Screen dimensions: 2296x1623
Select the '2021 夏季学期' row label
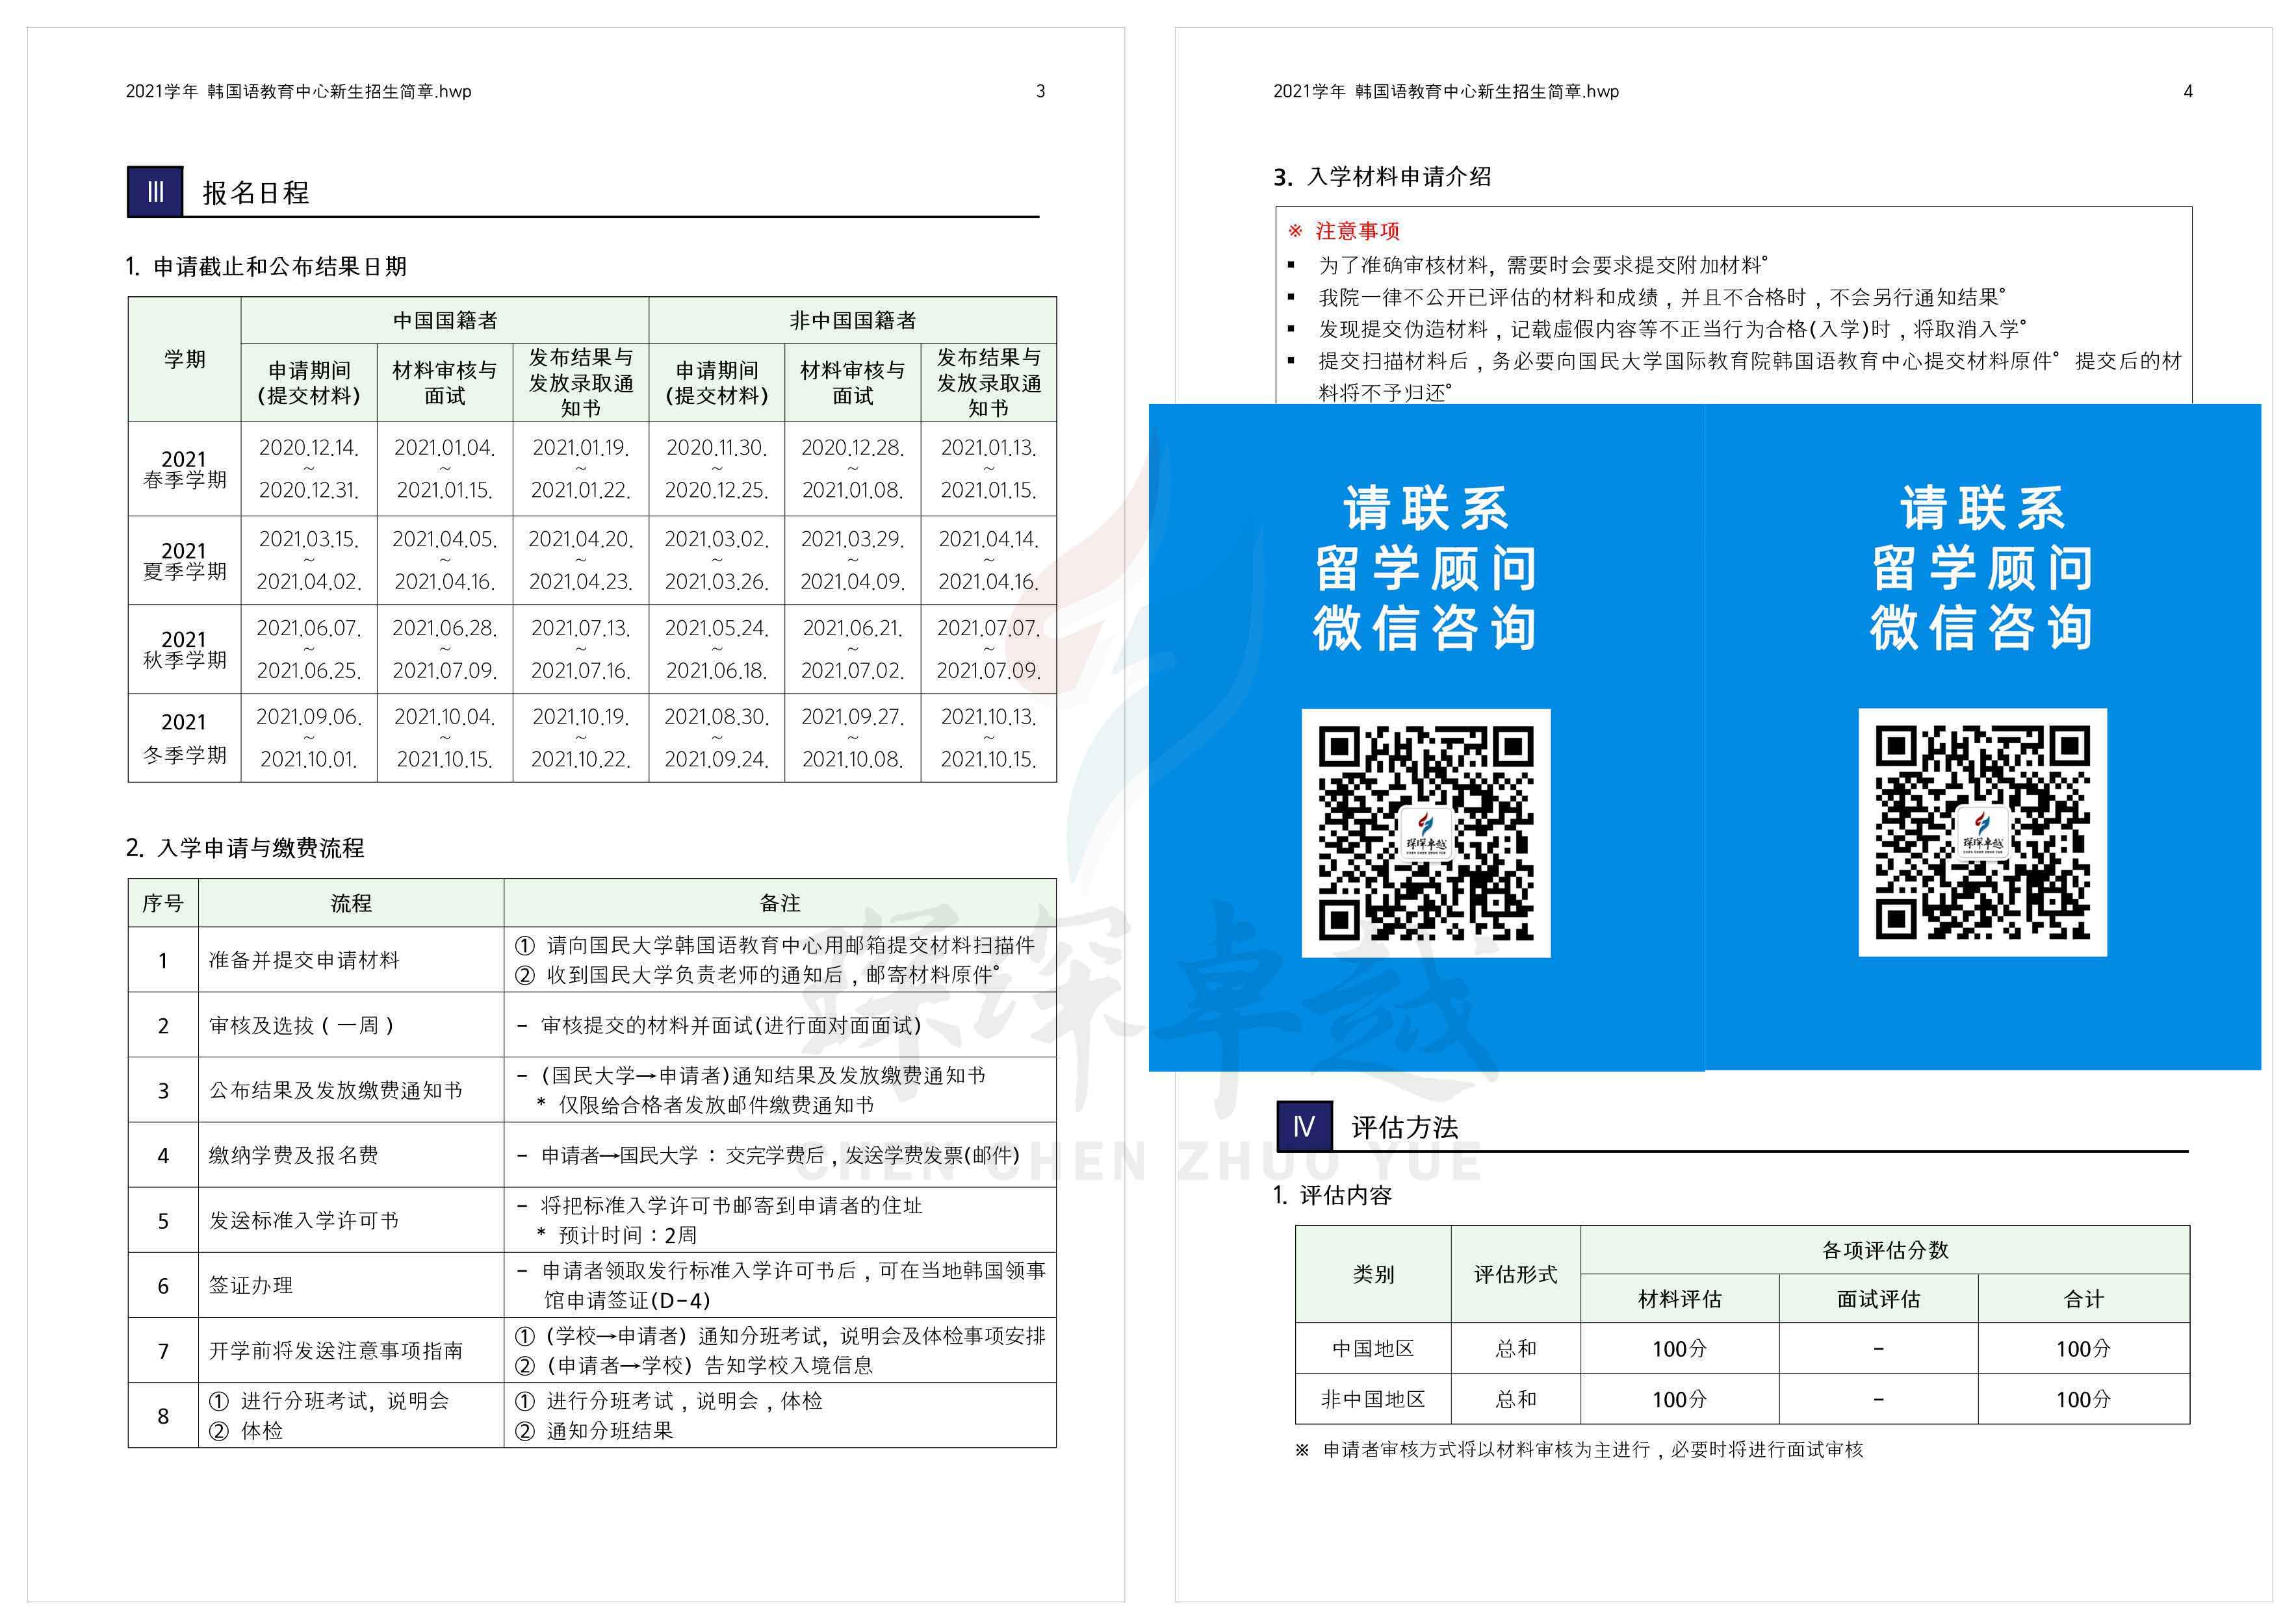(184, 560)
